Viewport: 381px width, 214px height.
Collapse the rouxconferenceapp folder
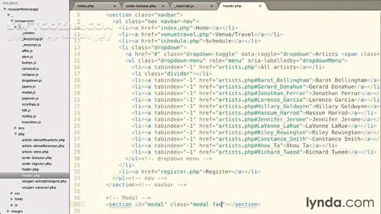coord(4,9)
